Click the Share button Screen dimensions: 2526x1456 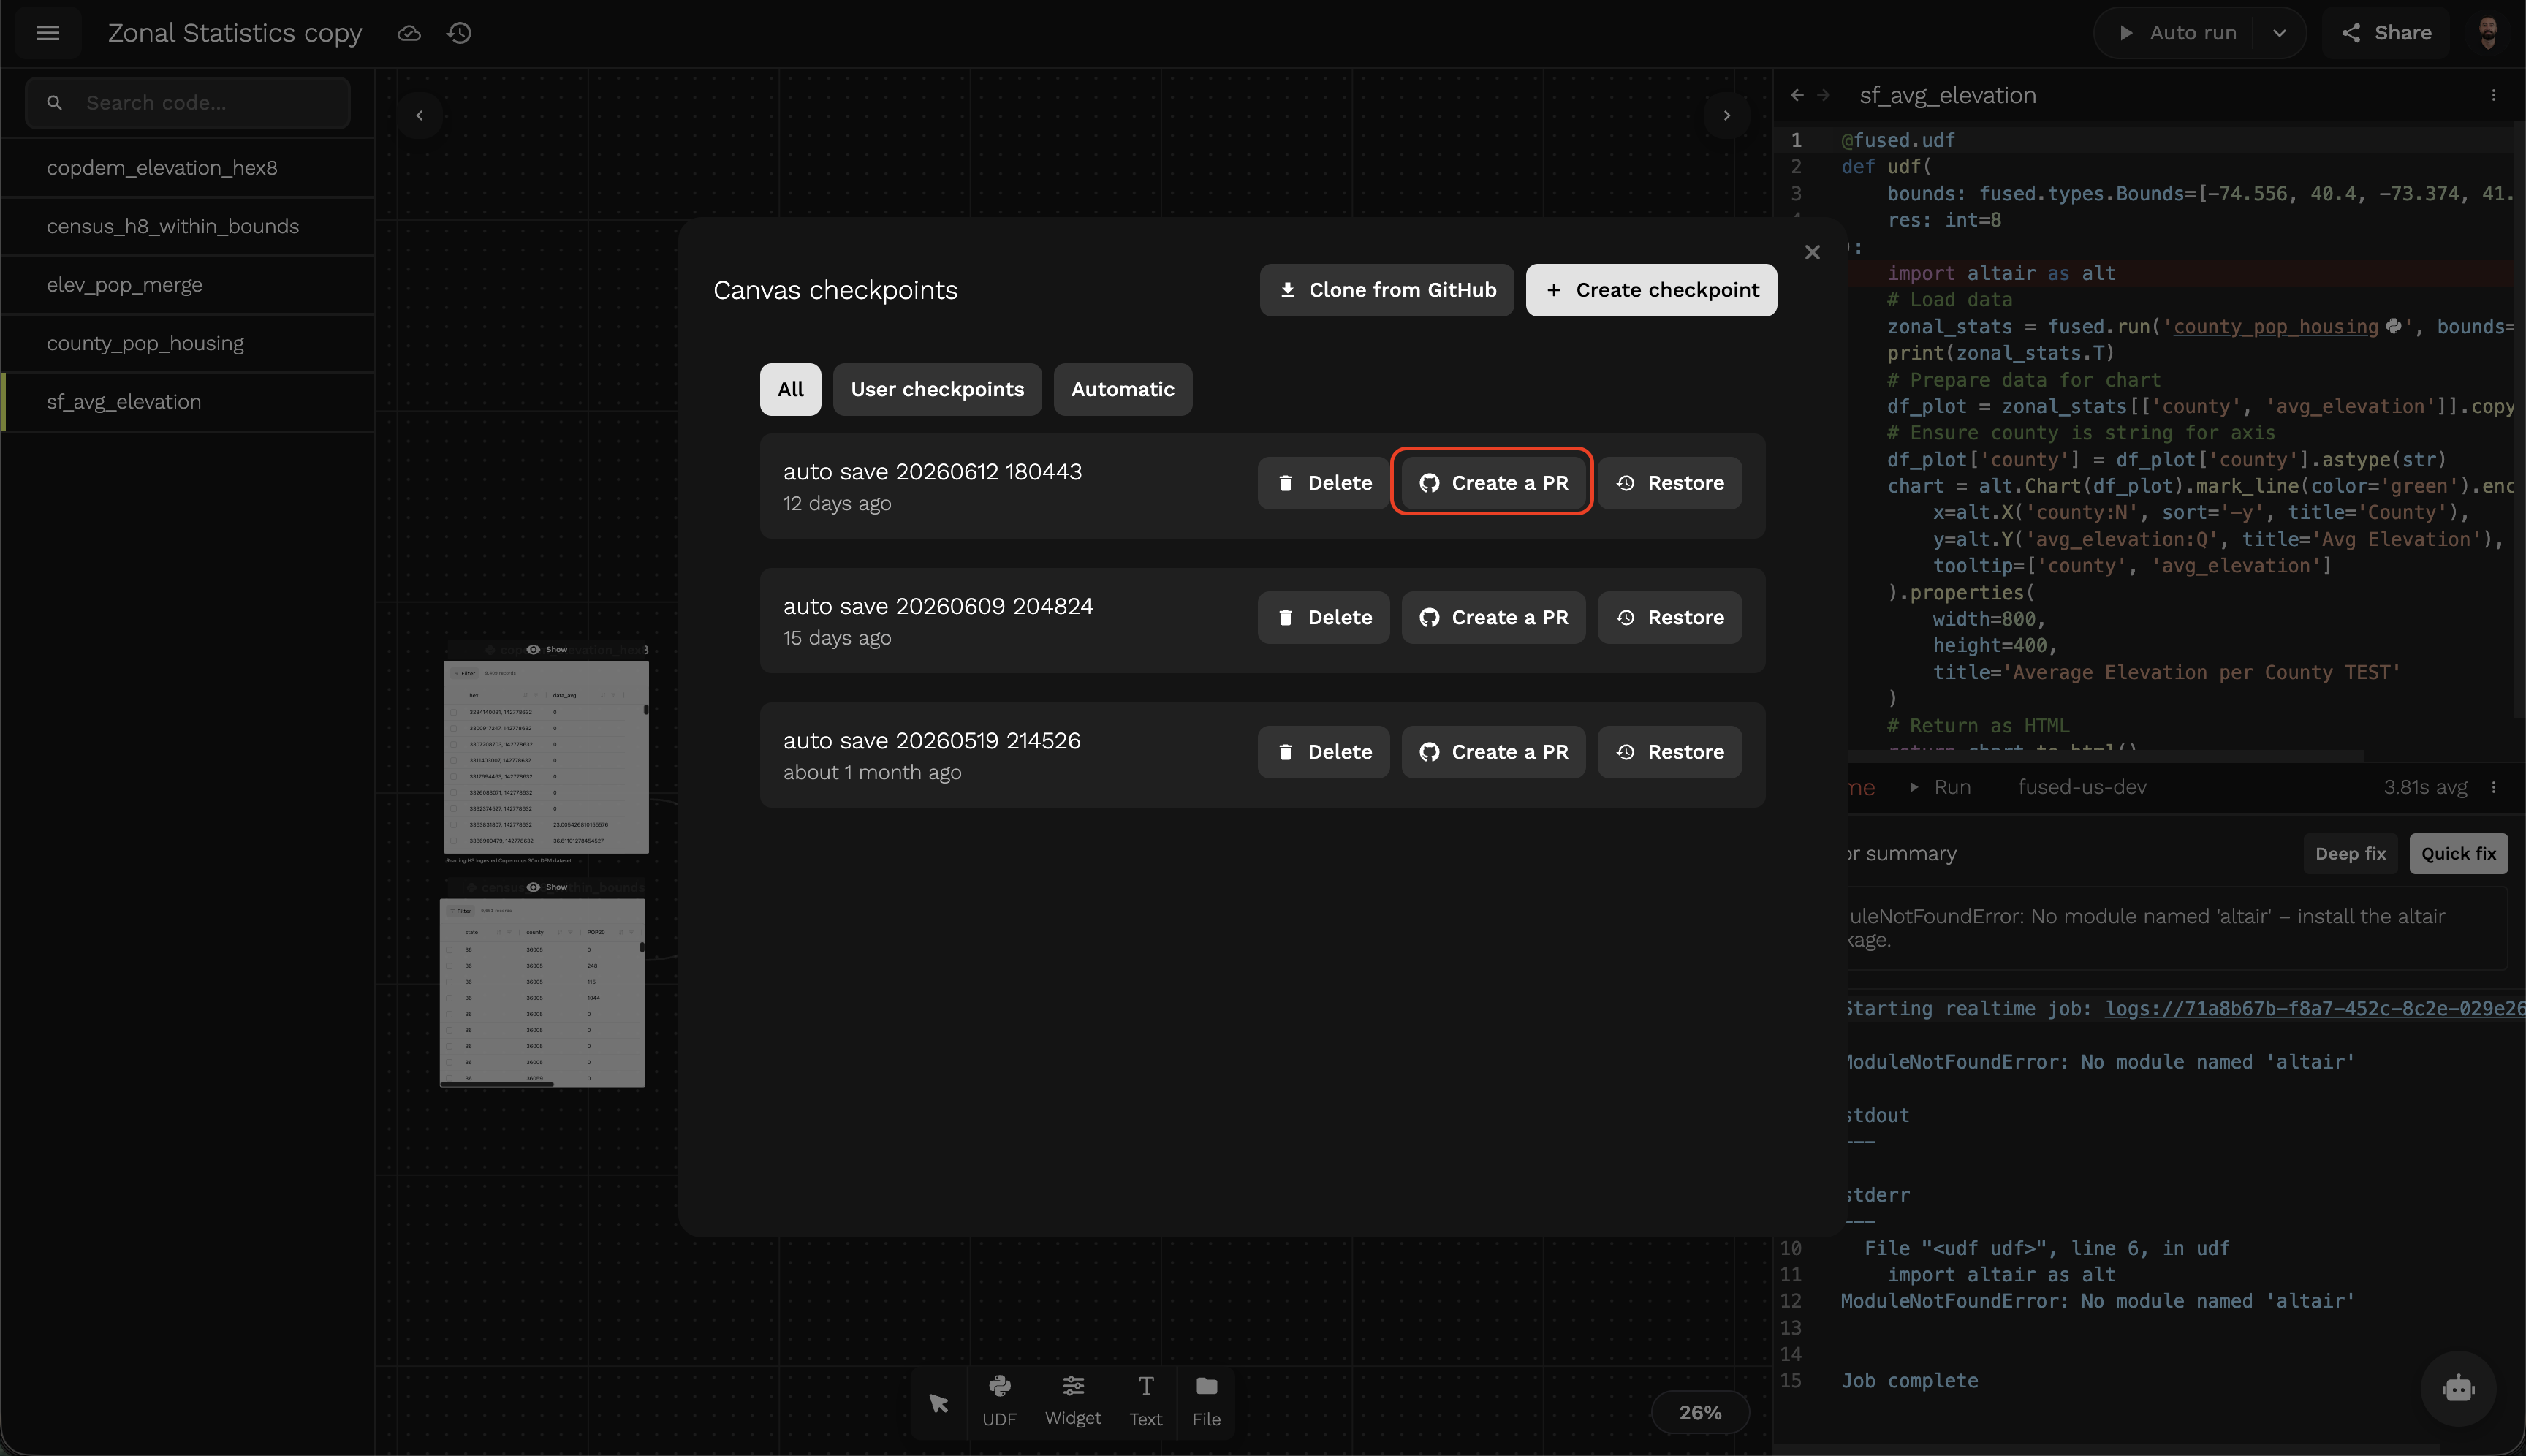tap(2386, 33)
